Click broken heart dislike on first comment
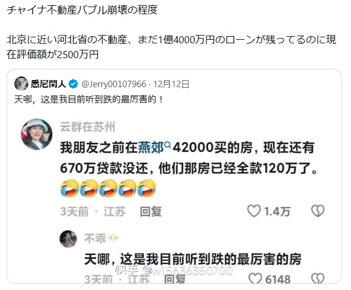This screenshot has width=351, height=290. [x=318, y=211]
